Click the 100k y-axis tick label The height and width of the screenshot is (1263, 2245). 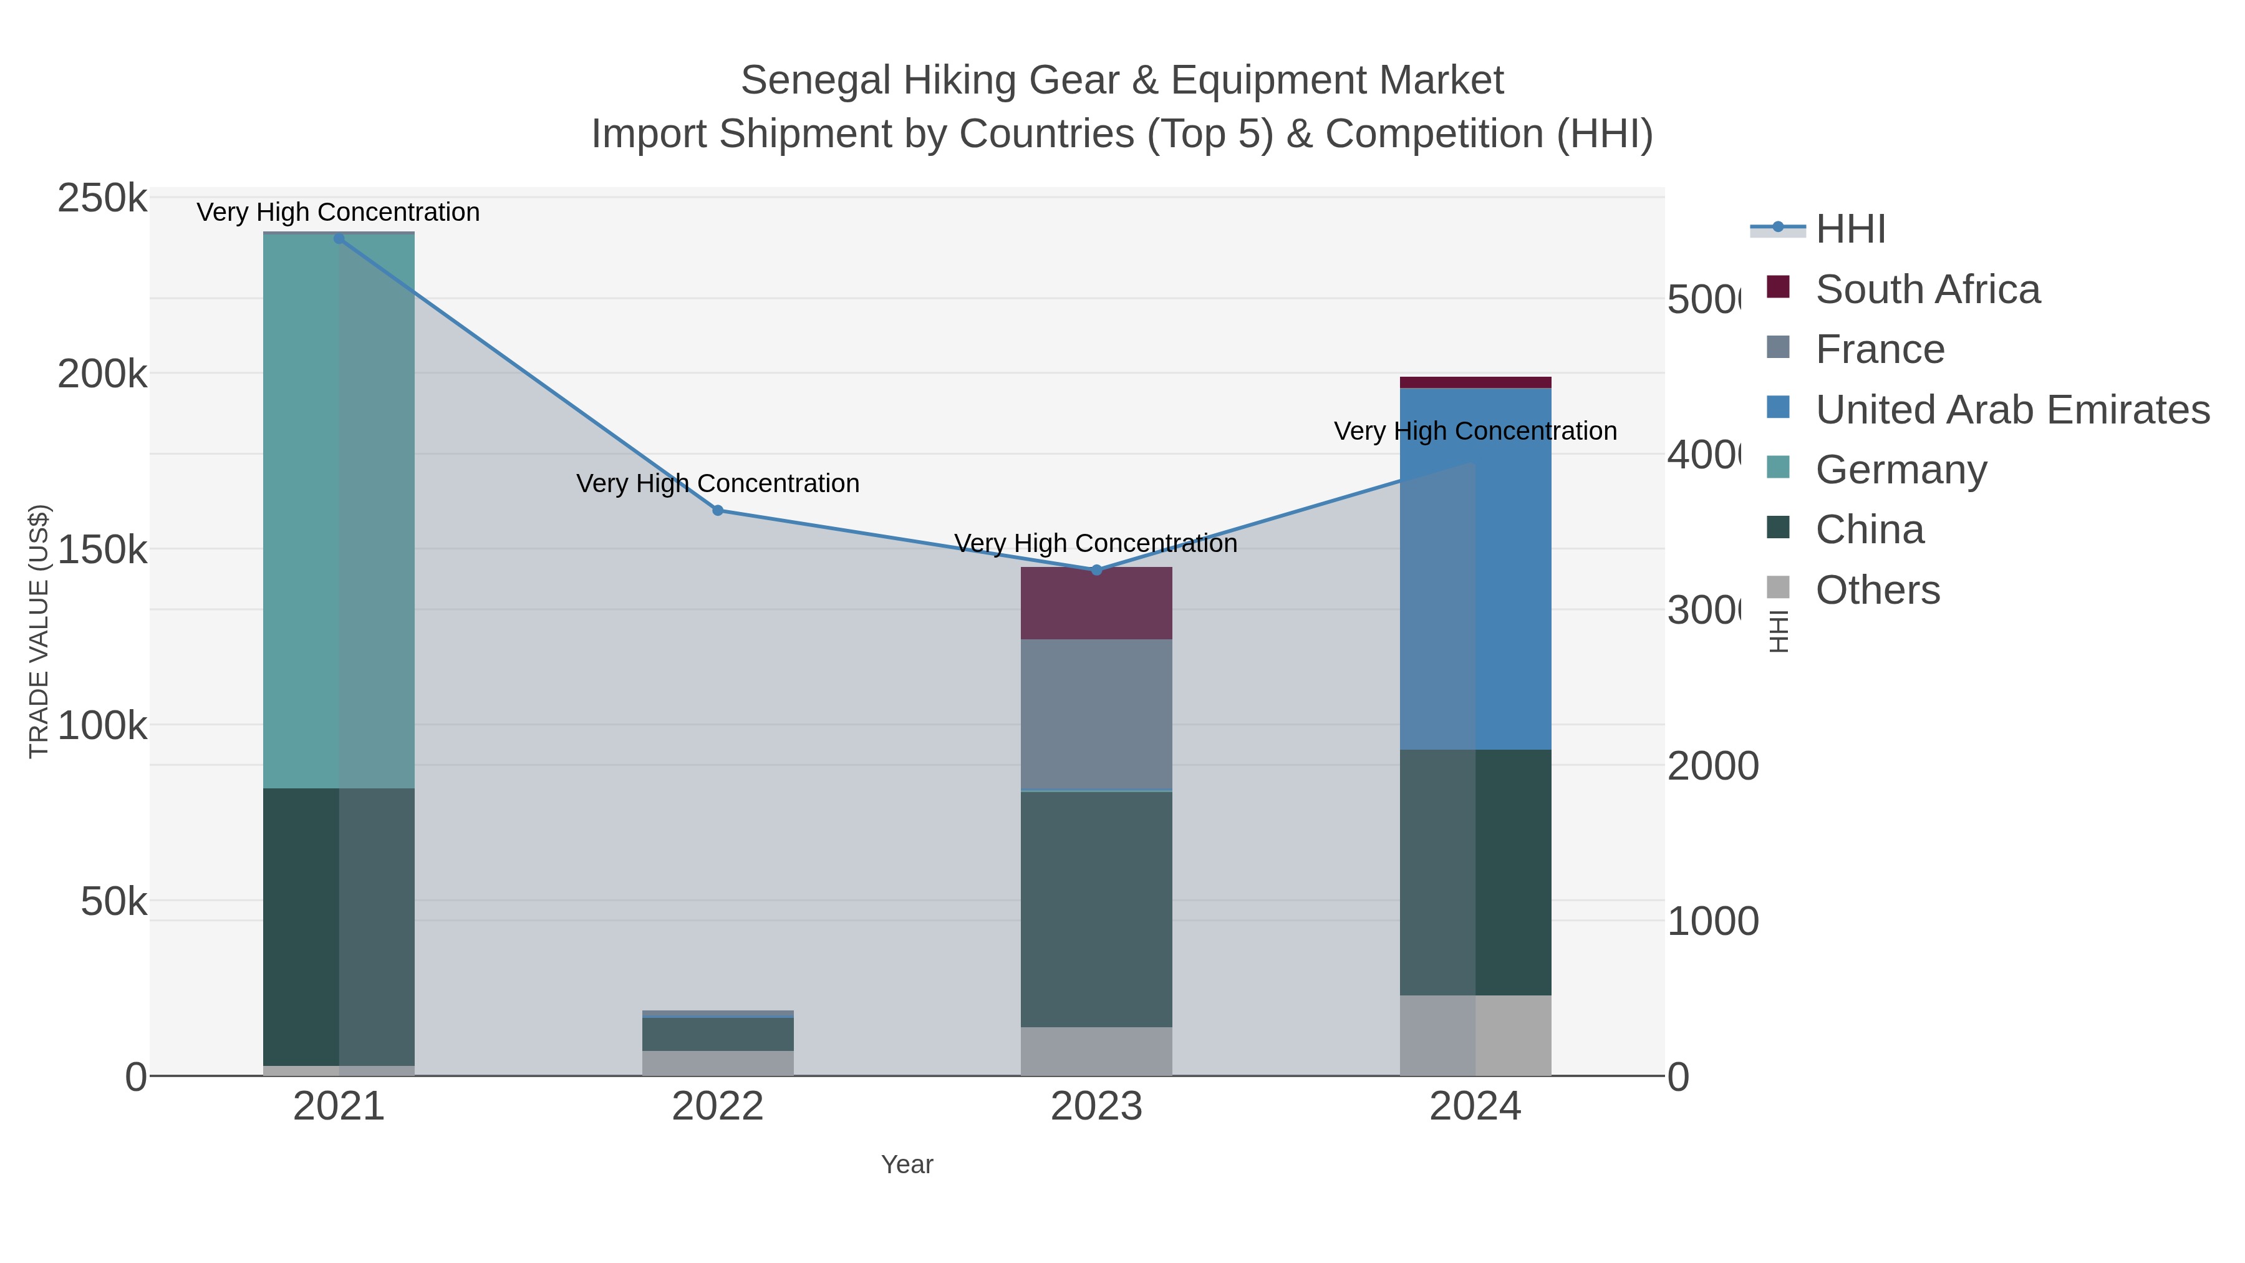(103, 725)
